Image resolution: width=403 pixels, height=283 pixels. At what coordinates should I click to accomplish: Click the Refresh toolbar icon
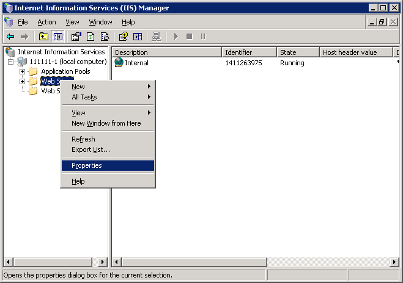click(91, 37)
